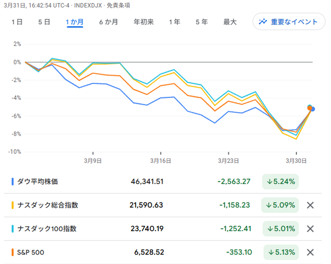331x264 pixels.
Task: Click the ↓5.13% badge for S&P 500
Action: [280, 252]
